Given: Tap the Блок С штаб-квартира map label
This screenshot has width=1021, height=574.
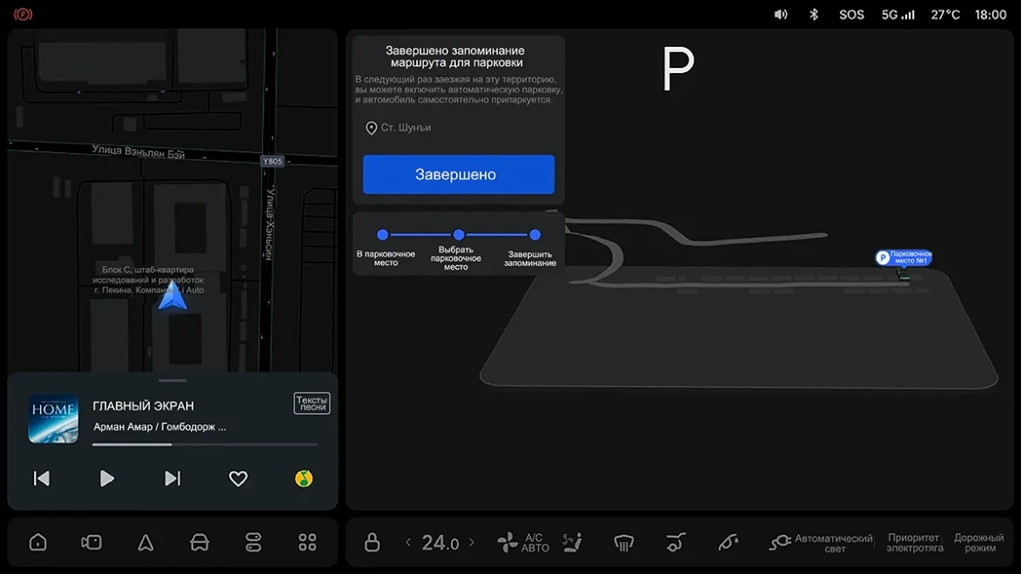Looking at the screenshot, I should [x=149, y=279].
